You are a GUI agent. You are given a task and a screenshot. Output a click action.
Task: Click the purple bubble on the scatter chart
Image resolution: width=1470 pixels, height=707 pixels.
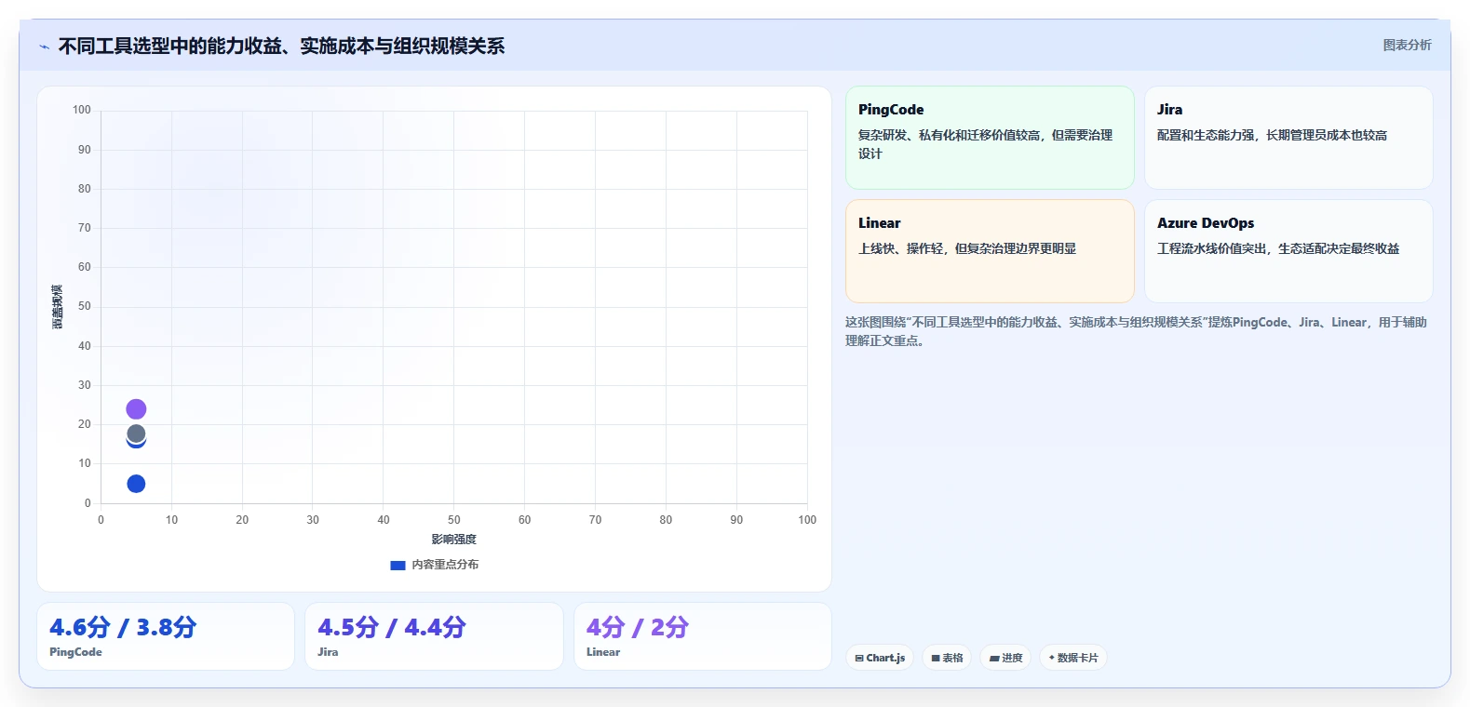pyautogui.click(x=136, y=409)
